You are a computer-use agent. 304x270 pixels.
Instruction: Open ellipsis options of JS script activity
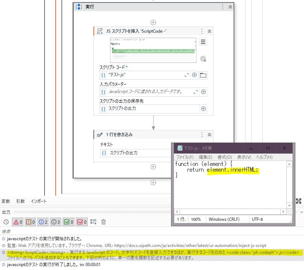click(x=202, y=31)
